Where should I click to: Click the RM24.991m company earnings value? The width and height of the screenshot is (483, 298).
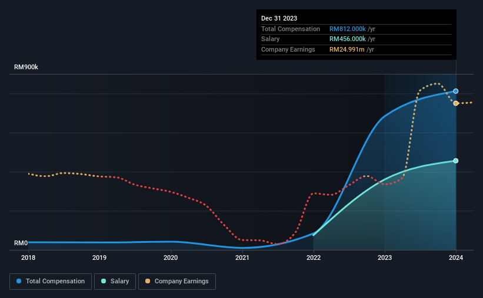347,49
